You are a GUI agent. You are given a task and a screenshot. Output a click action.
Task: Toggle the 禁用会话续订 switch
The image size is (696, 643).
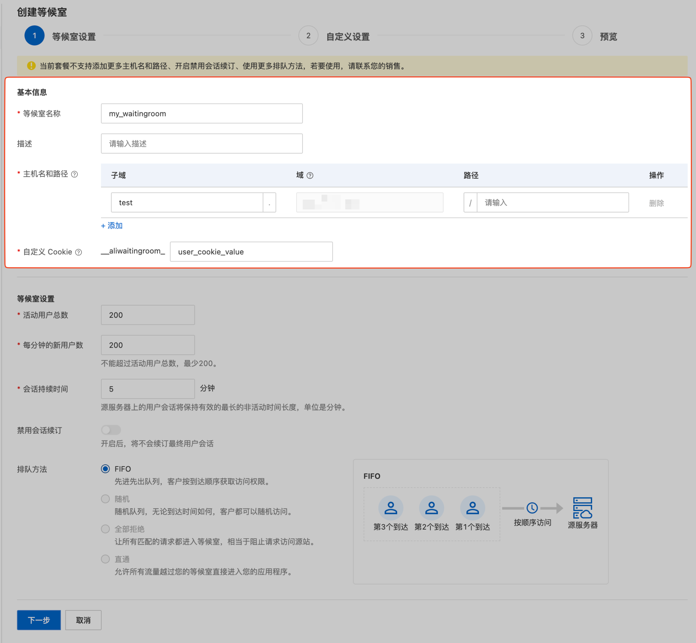pyautogui.click(x=111, y=430)
